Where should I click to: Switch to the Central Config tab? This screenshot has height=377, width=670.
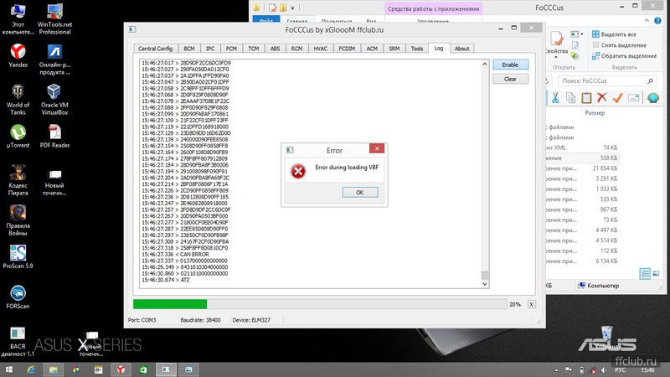pyautogui.click(x=155, y=49)
